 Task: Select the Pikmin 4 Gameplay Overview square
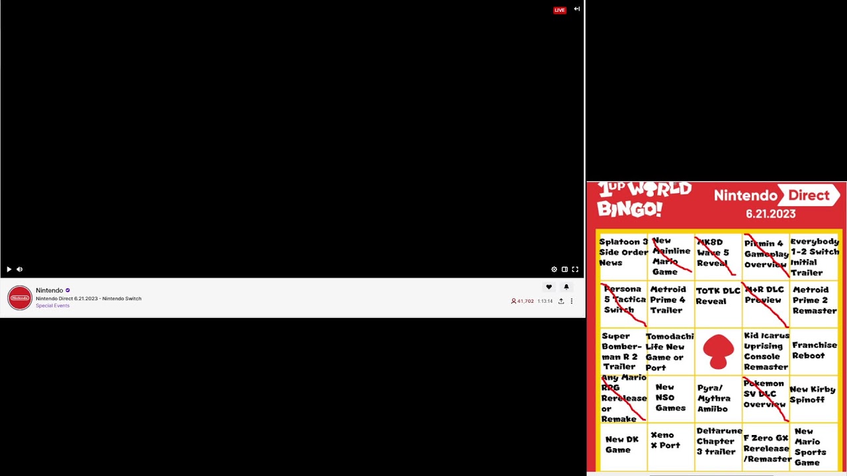tap(764, 257)
